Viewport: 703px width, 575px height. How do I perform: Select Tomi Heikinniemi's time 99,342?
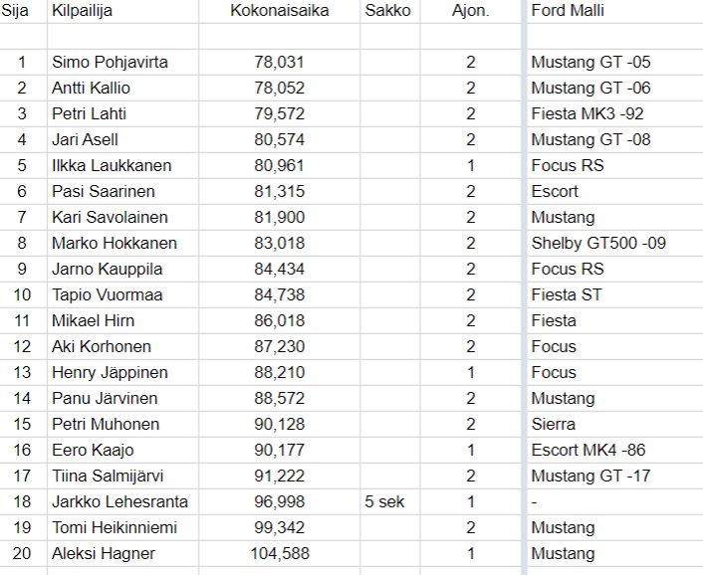pyautogui.click(x=279, y=527)
